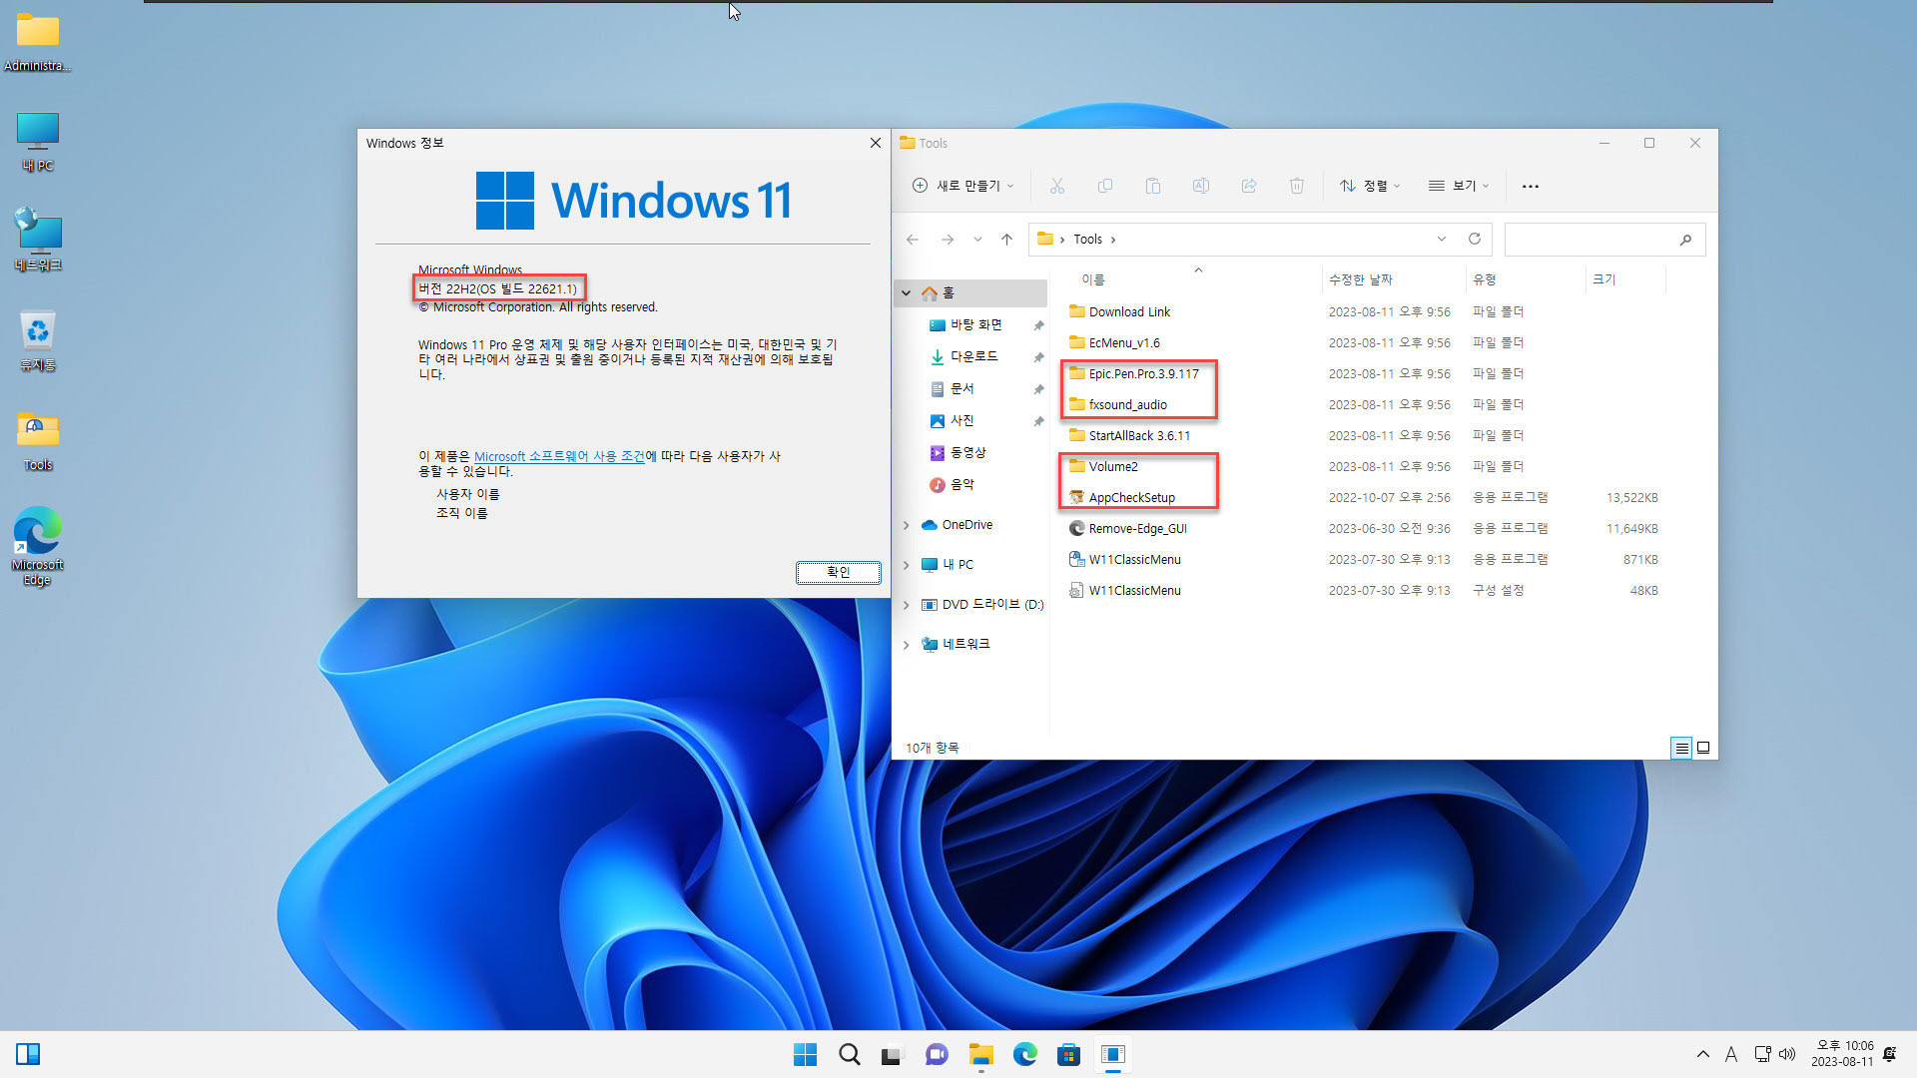Screen dimensions: 1917x1078
Task: Select 문서 in navigation pane
Action: click(x=961, y=388)
